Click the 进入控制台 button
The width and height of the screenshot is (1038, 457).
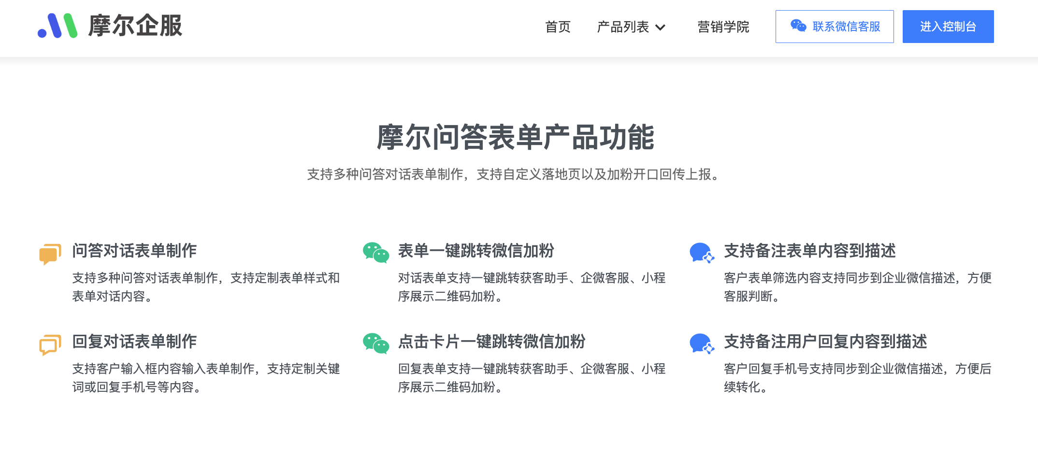click(x=948, y=27)
